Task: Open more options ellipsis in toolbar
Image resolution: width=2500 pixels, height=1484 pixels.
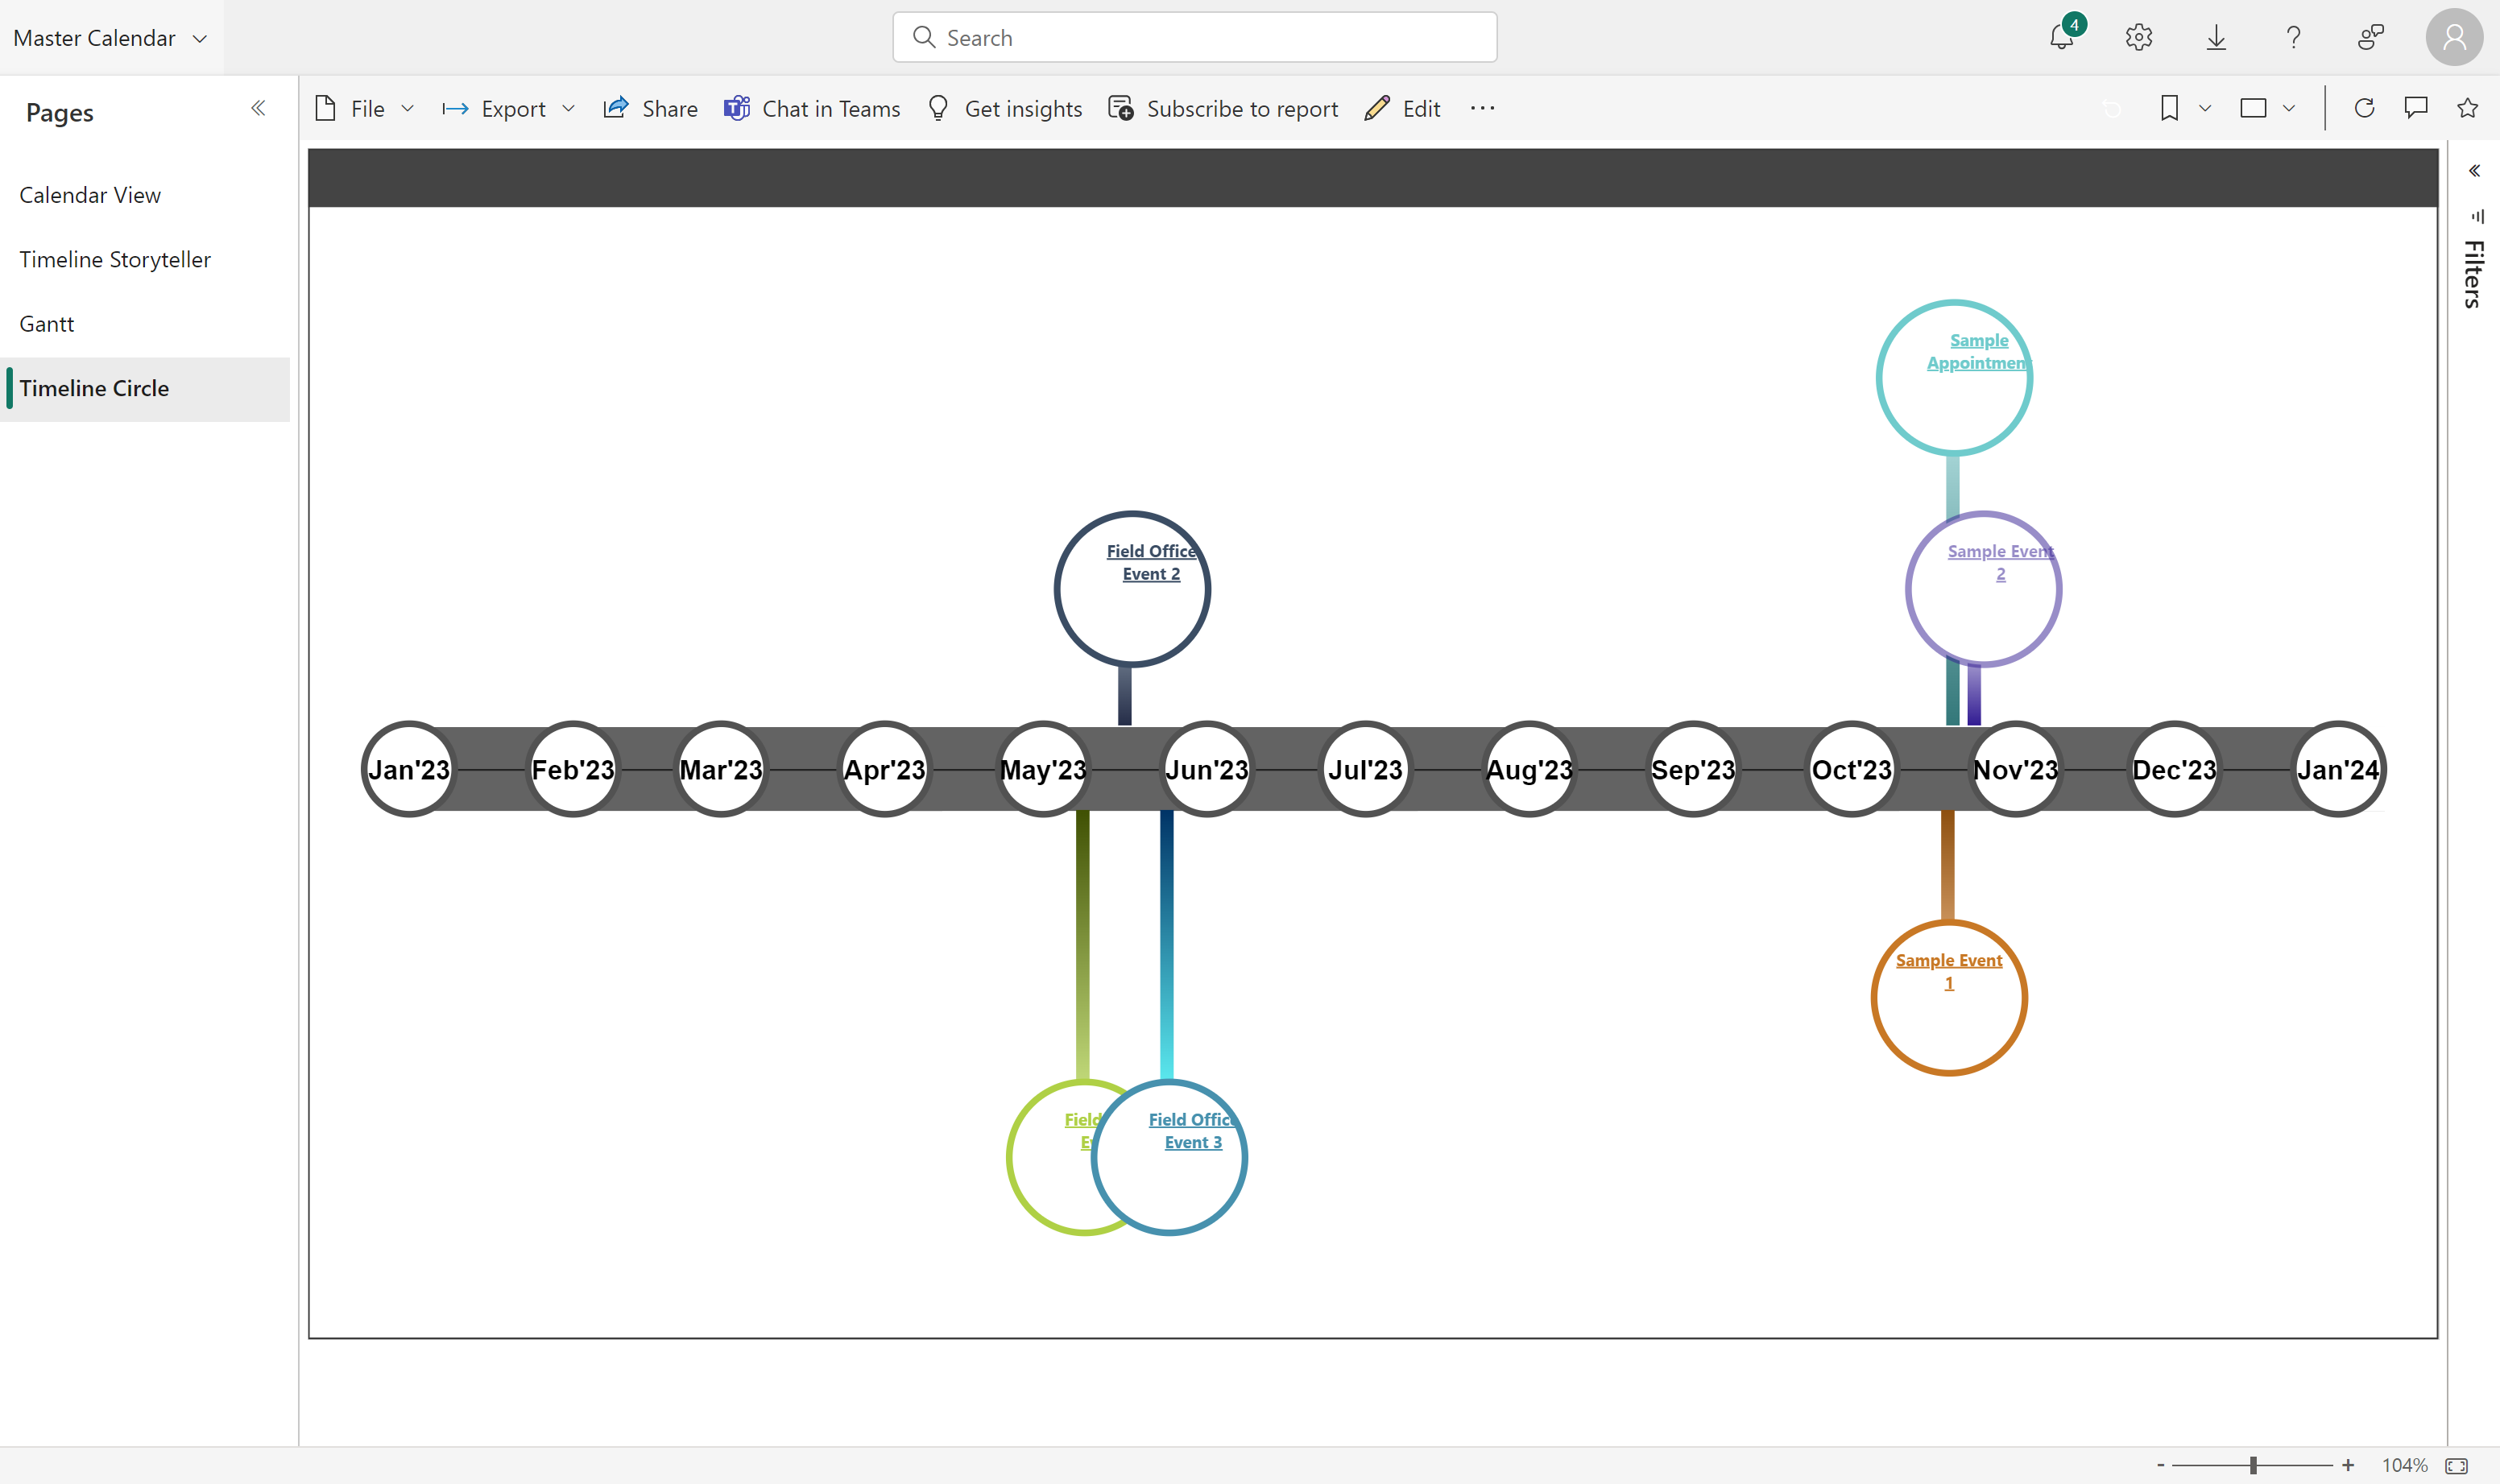Action: [x=1482, y=108]
